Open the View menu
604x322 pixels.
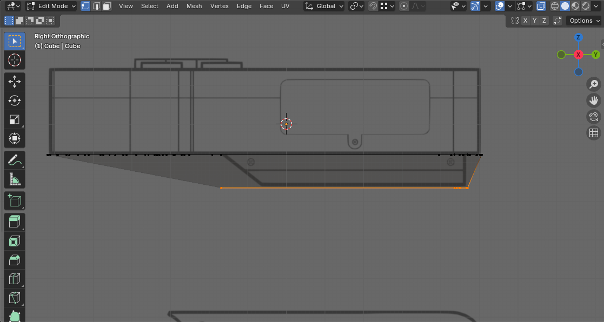click(125, 6)
